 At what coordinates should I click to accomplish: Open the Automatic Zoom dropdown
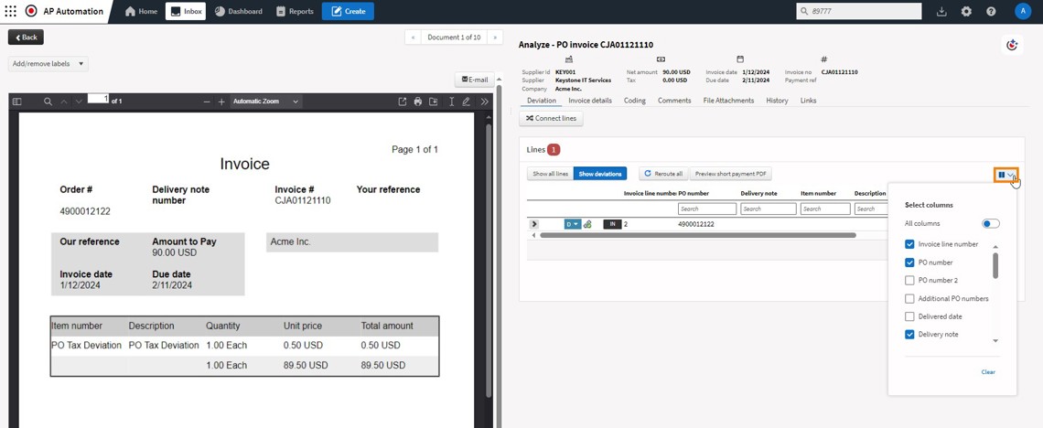[x=266, y=102]
